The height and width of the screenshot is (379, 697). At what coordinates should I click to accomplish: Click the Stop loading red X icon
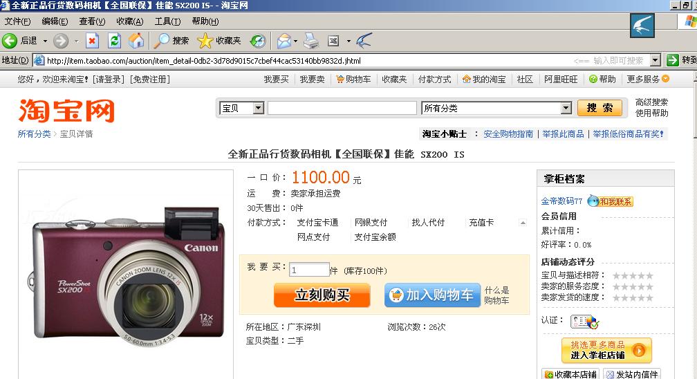[92, 41]
